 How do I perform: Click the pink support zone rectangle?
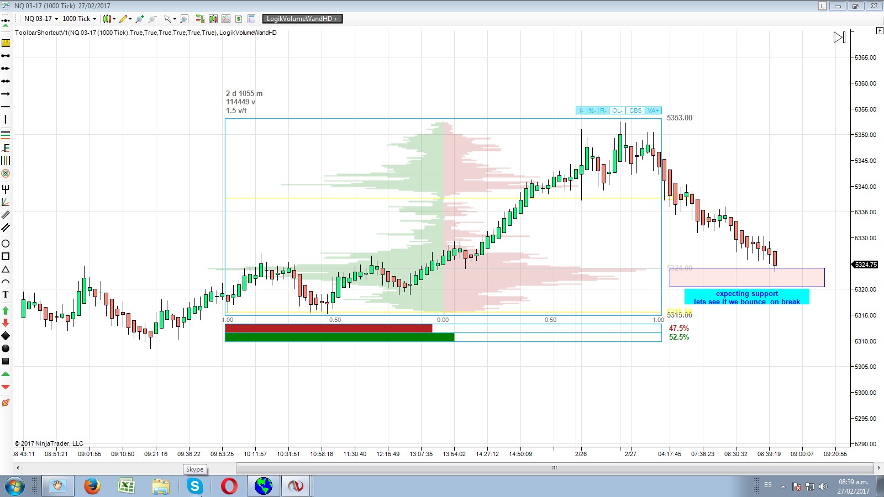coord(747,277)
